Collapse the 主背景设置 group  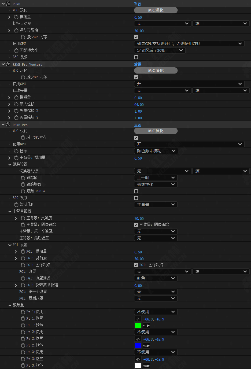[10, 211]
